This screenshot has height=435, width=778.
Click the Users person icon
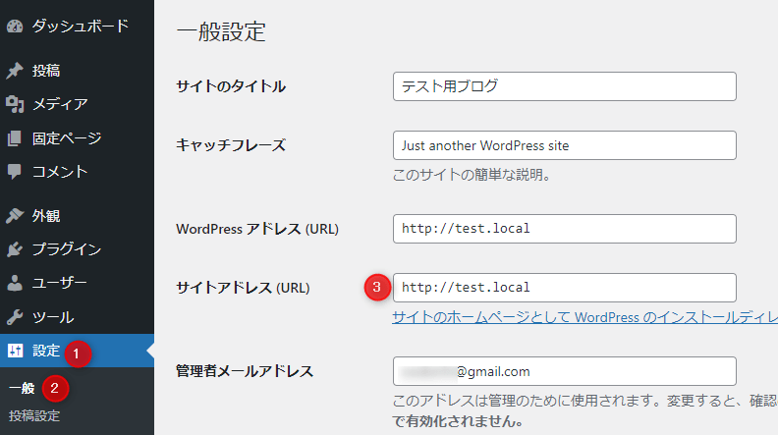click(15, 284)
